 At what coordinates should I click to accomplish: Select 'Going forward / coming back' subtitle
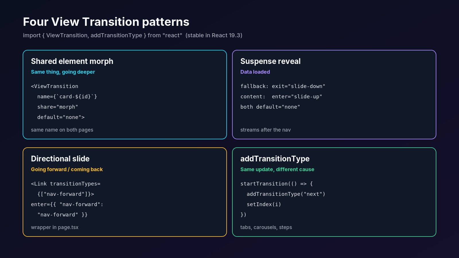click(67, 169)
